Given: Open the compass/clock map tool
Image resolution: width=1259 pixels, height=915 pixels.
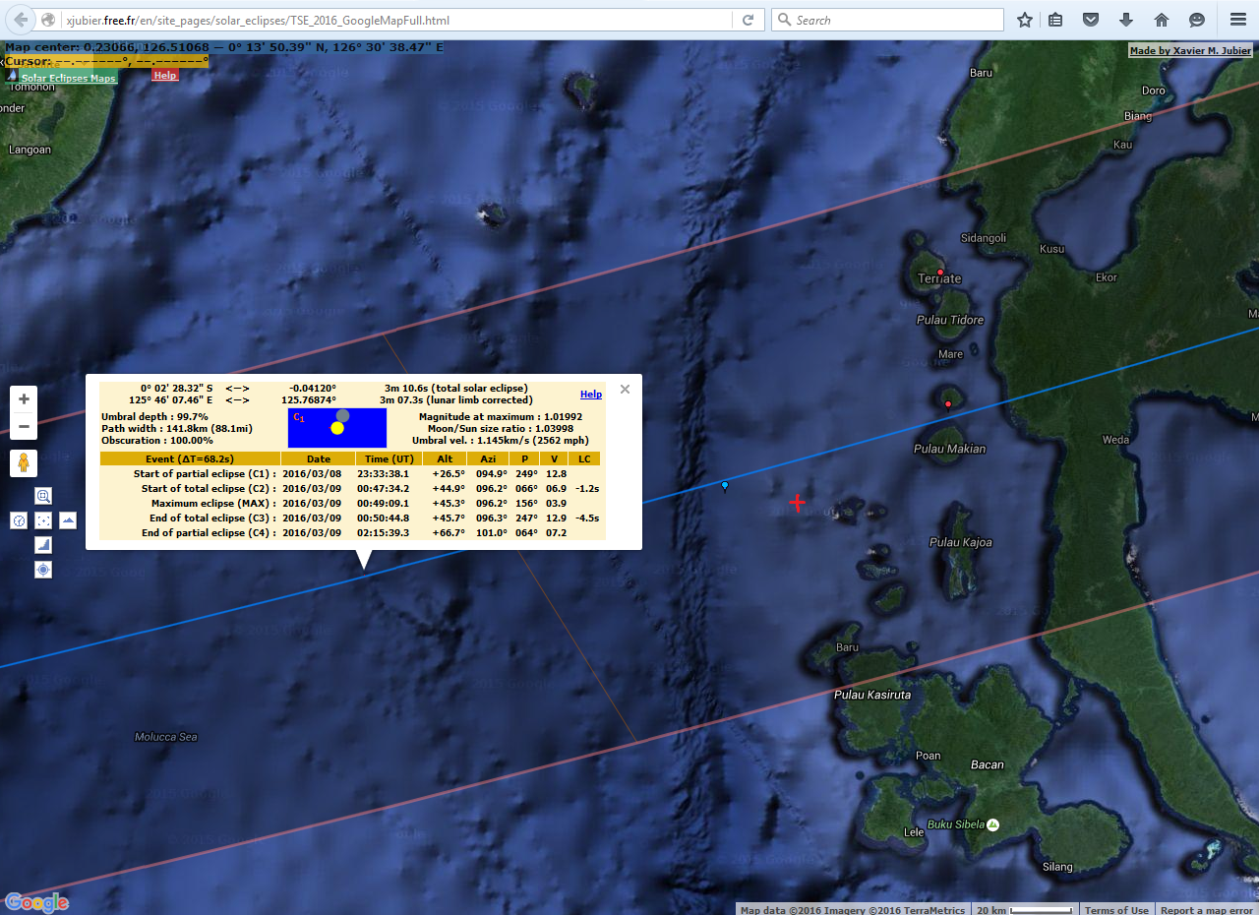Looking at the screenshot, I should click(19, 520).
